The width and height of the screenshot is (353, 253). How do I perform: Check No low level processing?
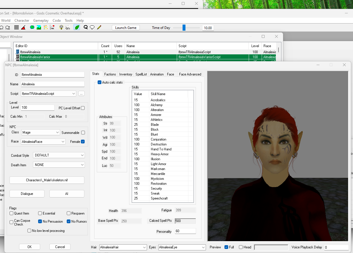coord(29,231)
